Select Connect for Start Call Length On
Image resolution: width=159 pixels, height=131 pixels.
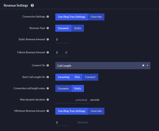[x=90, y=77]
